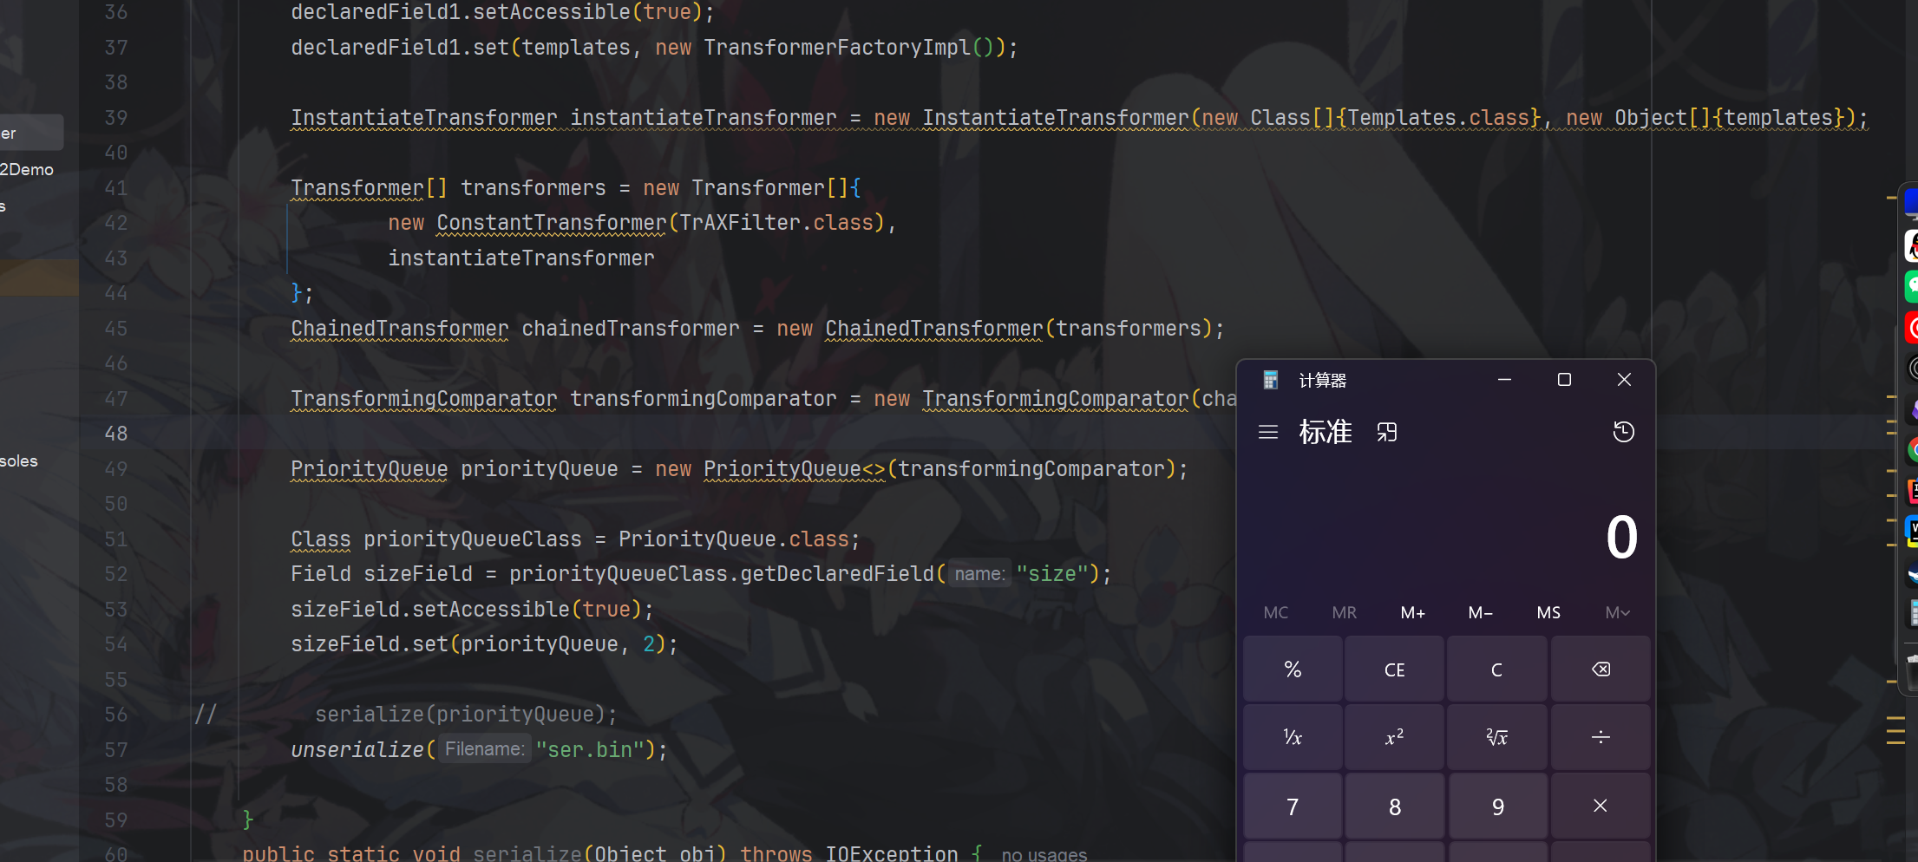Screen dimensions: 1918x862
Task: Open calculation history in Calculator
Action: (x=1623, y=431)
